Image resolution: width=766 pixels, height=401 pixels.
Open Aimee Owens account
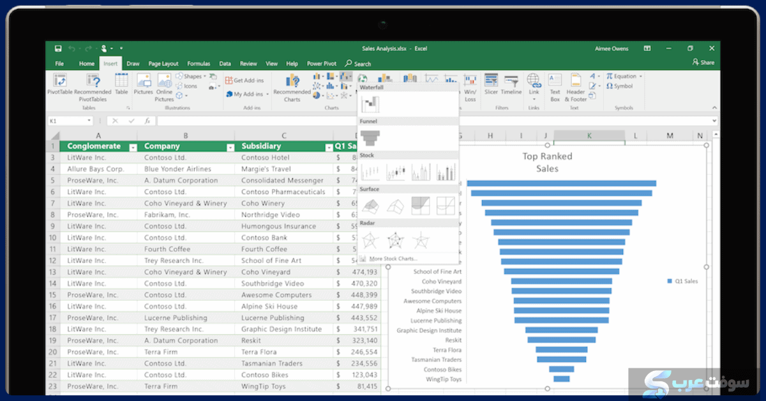612,49
